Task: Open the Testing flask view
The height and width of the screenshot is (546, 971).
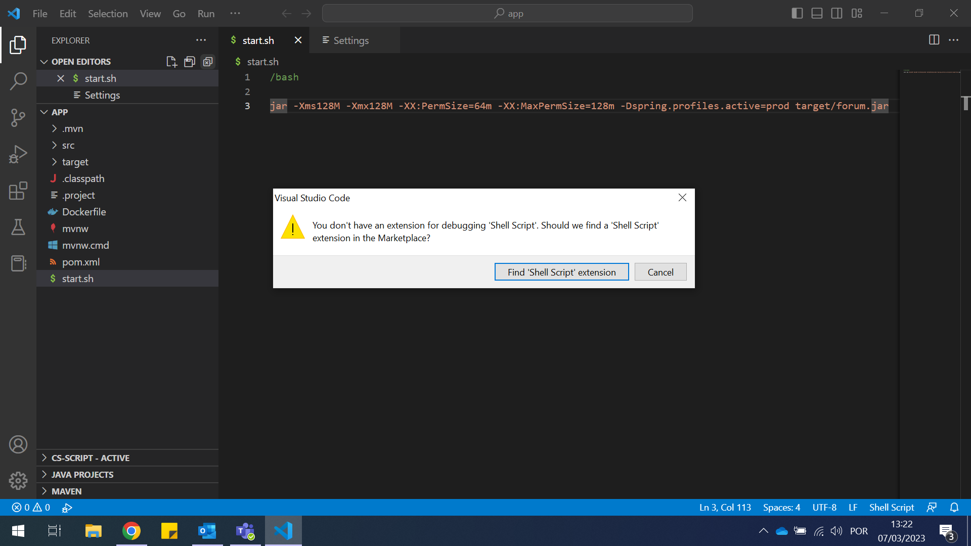Action: pyautogui.click(x=18, y=227)
